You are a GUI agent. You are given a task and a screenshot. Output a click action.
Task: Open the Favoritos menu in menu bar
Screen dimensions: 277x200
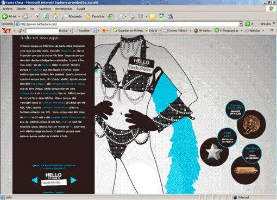click(45, 9)
